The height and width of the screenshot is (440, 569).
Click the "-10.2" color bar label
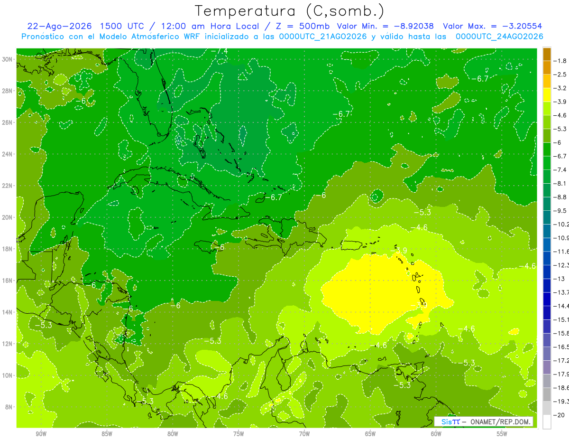tap(561, 224)
